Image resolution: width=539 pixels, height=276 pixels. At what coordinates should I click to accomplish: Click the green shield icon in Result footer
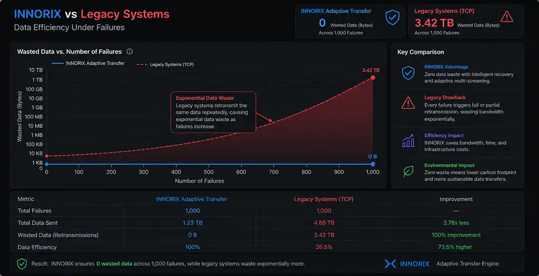(x=22, y=263)
